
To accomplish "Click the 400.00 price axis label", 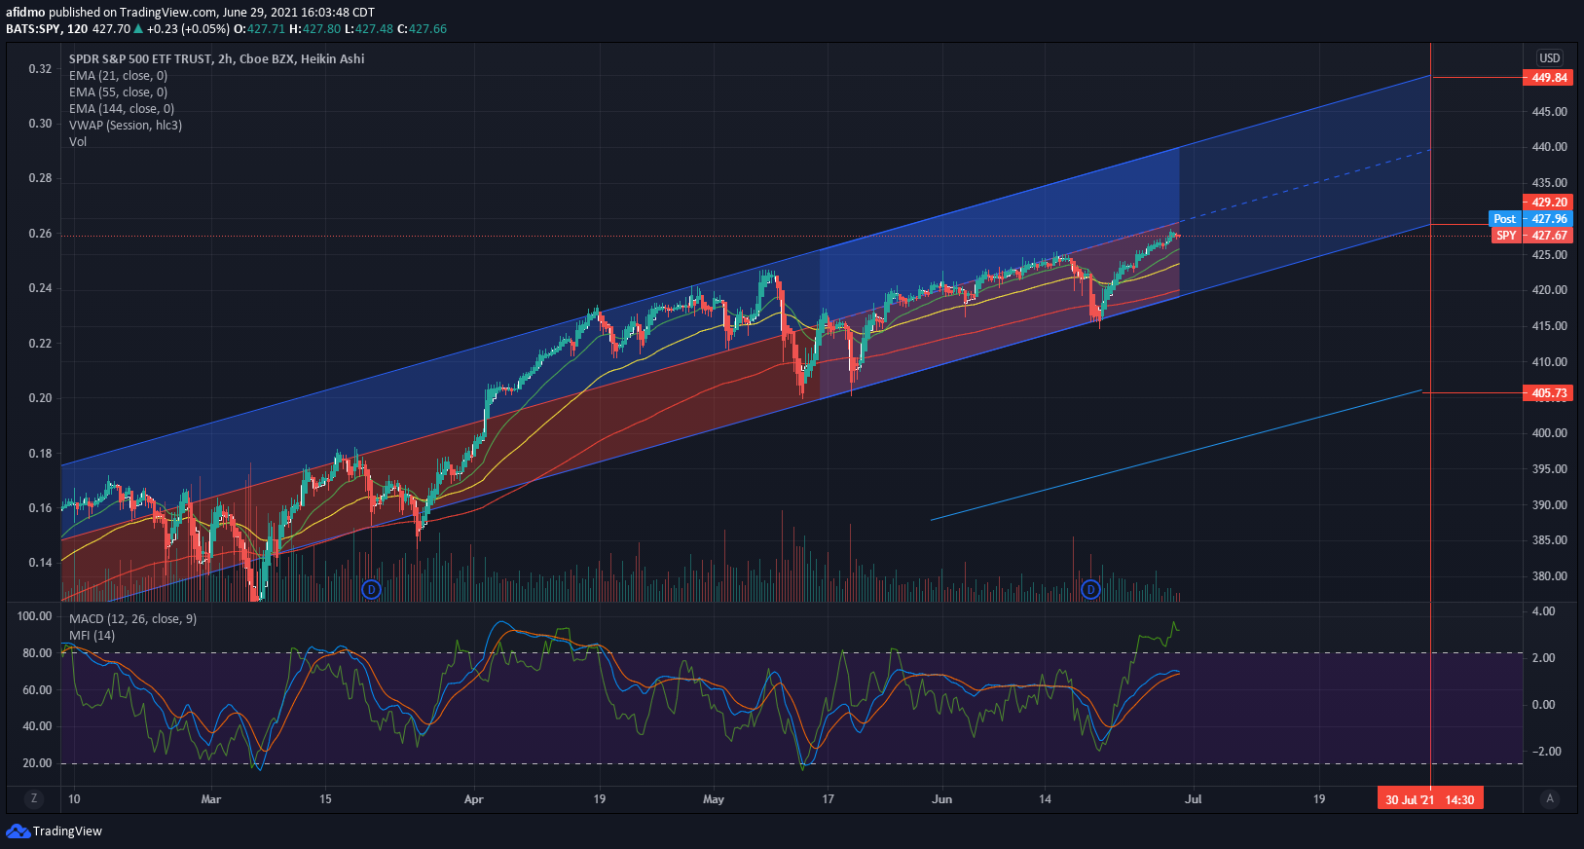I will (1550, 433).
